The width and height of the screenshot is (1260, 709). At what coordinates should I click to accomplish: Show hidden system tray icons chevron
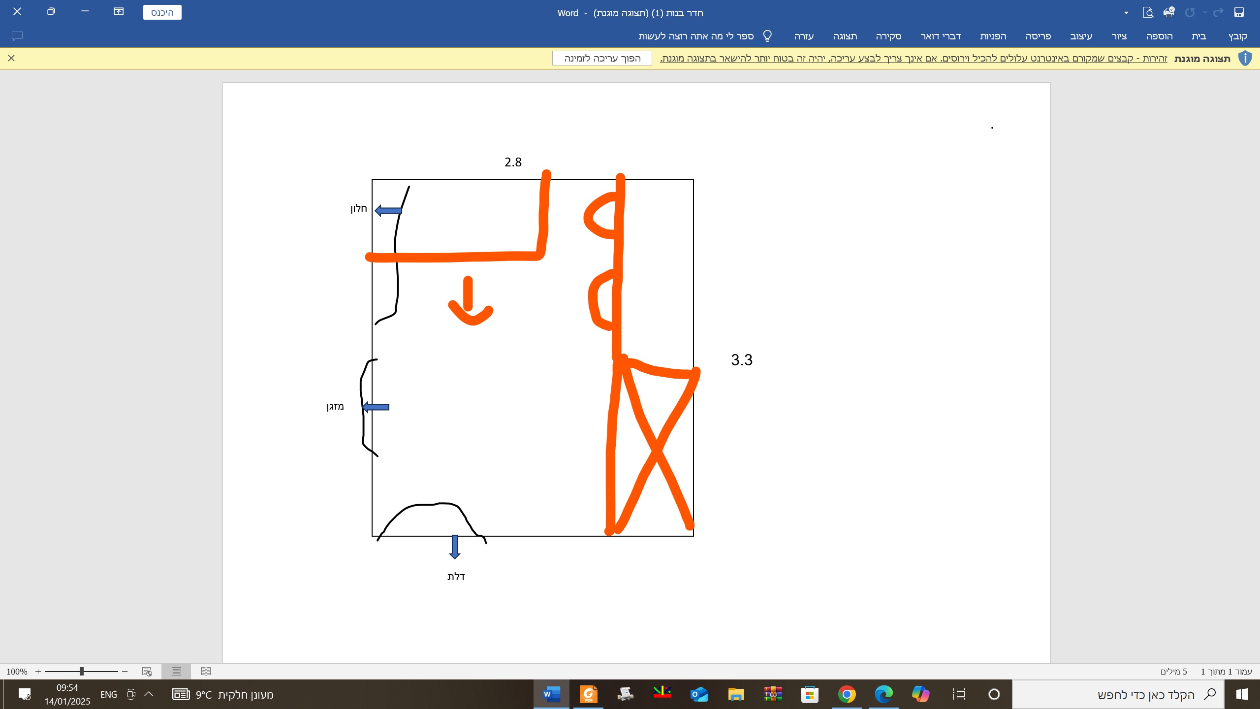(149, 694)
